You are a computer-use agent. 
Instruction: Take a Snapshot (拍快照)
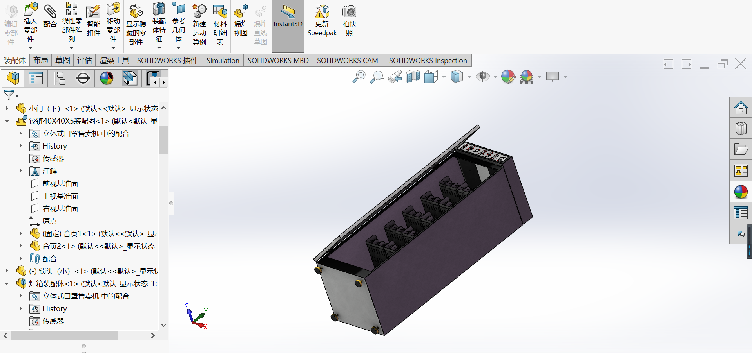[349, 21]
